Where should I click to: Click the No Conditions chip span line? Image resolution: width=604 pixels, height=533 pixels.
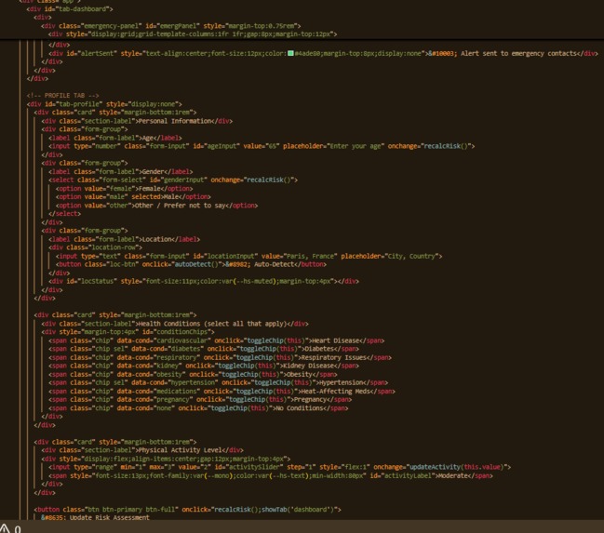(x=198, y=408)
